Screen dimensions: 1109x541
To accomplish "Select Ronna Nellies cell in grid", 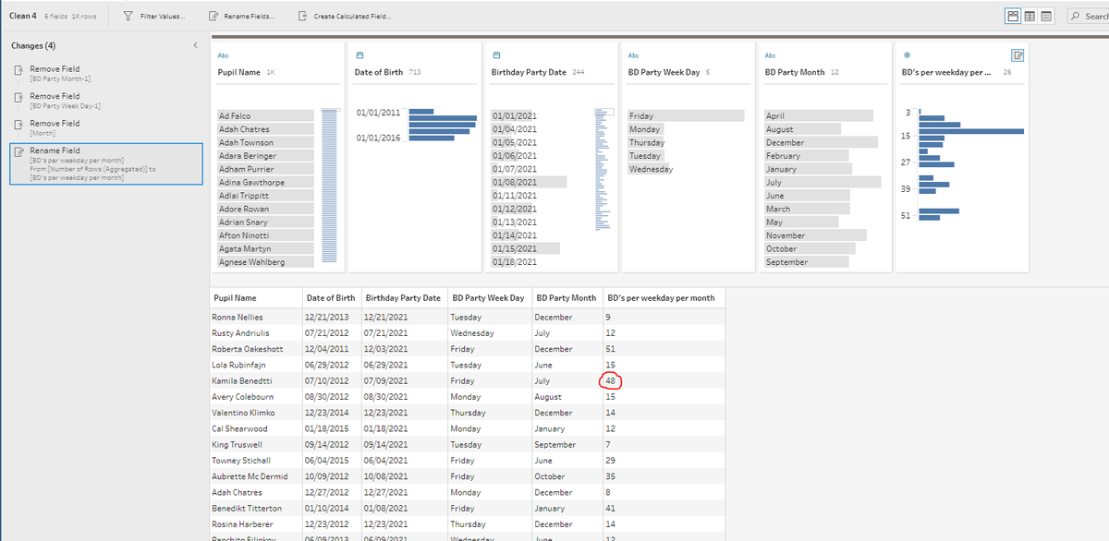I will 257,318.
